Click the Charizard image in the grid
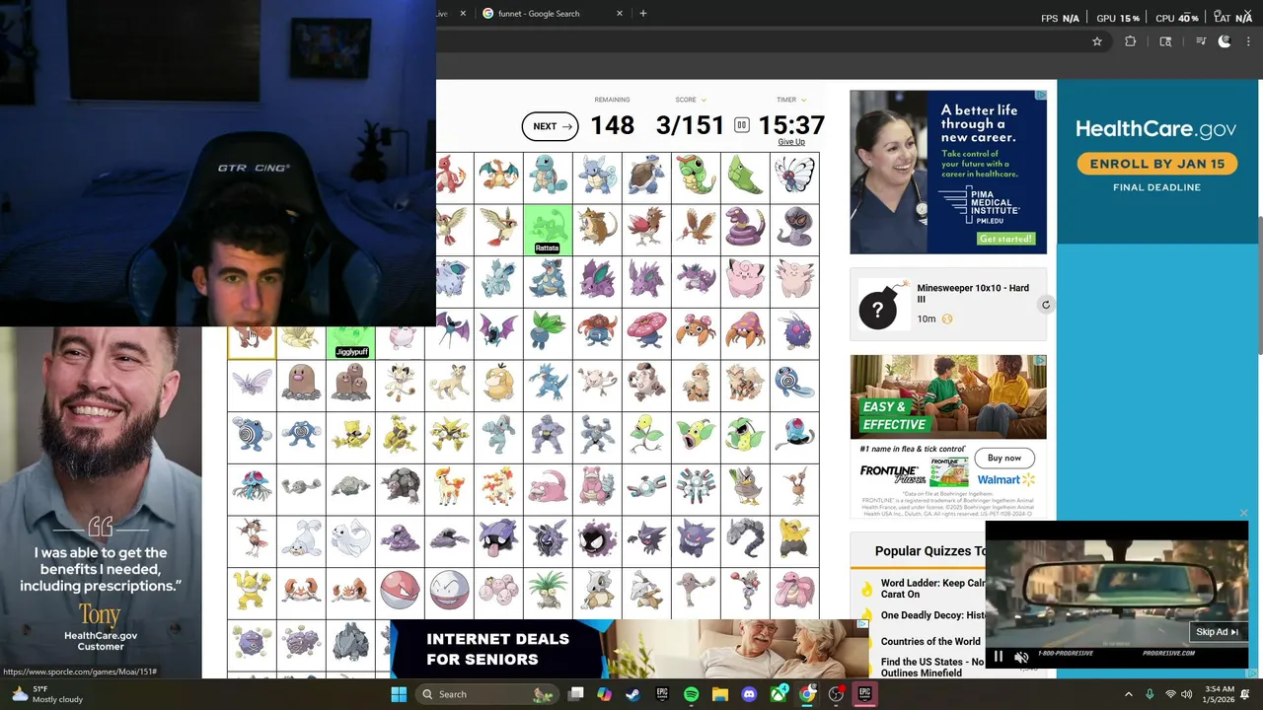Viewport: 1263px width, 710px height. (x=498, y=177)
